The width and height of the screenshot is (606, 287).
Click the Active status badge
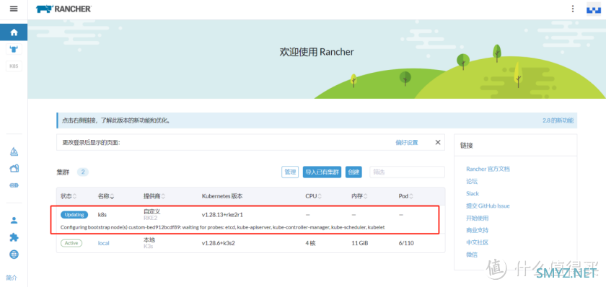[x=71, y=243]
